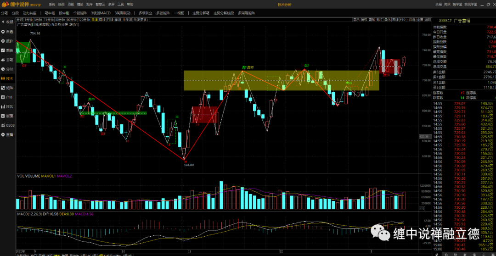Image resolution: width=496 pixels, height=256 pixels.
Task: Toggle 走势分解笔 in the toolbar
Action: [201, 13]
